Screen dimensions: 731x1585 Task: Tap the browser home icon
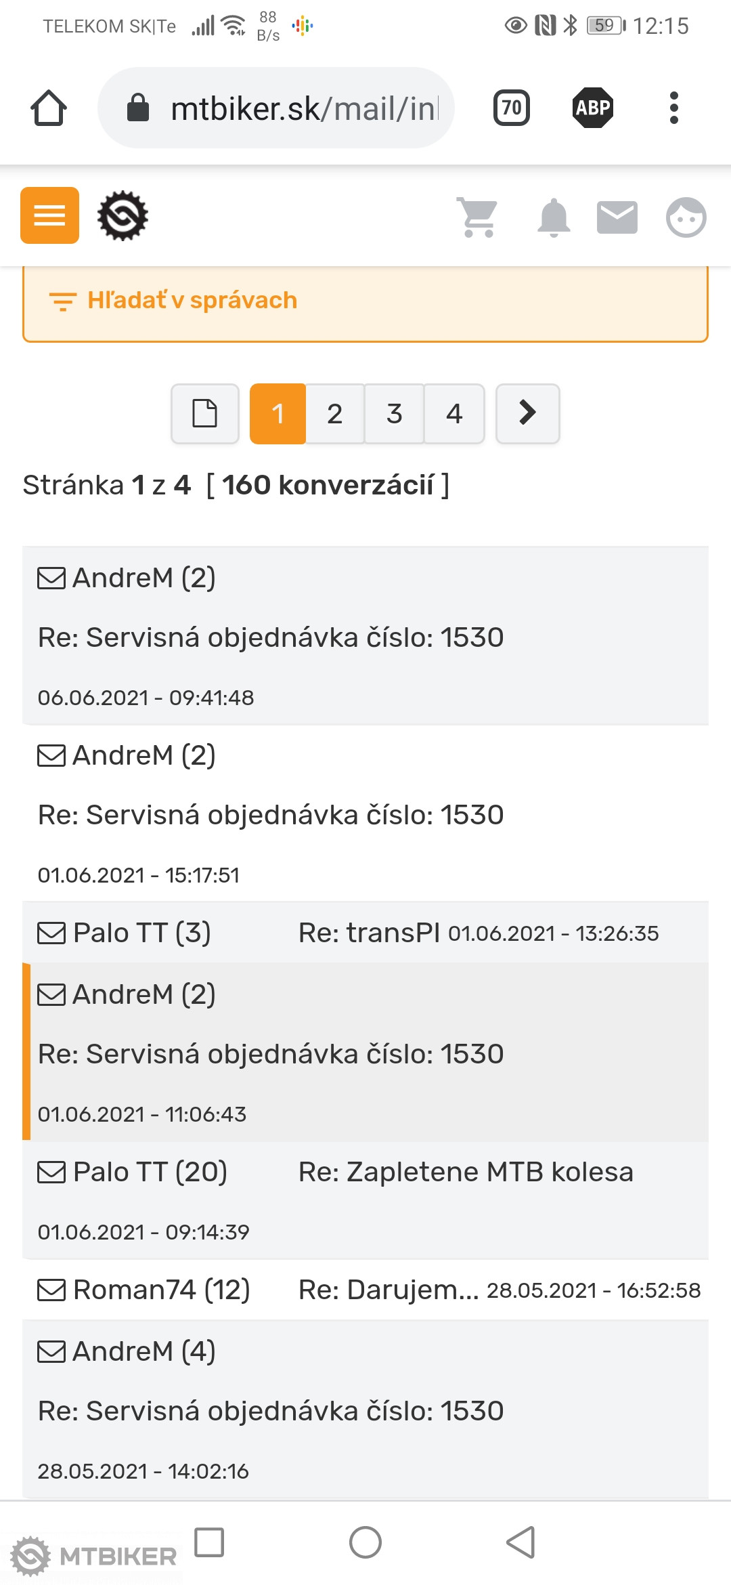click(x=49, y=108)
